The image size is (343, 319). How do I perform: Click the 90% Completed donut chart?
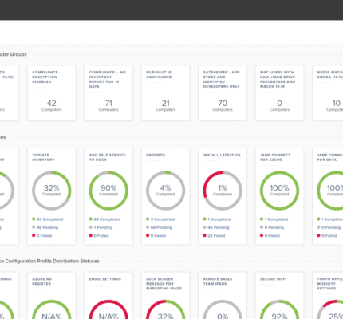[x=108, y=191]
